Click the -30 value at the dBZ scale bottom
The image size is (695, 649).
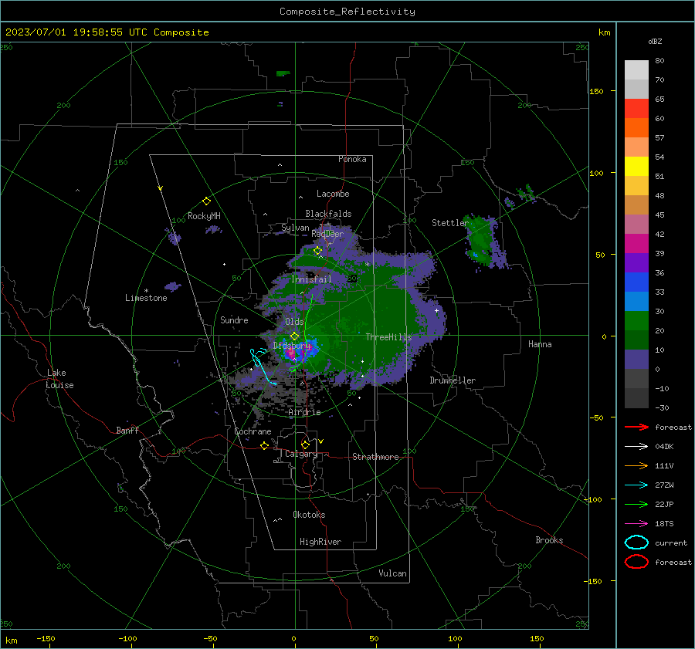click(x=662, y=407)
